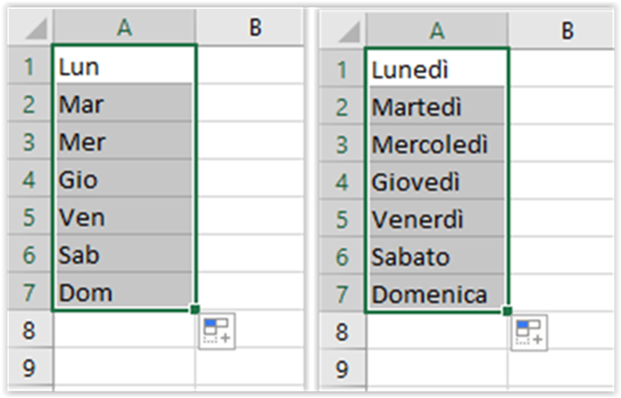Select the cell containing Sab
This screenshot has height=398, width=621.
pyautogui.click(x=125, y=254)
